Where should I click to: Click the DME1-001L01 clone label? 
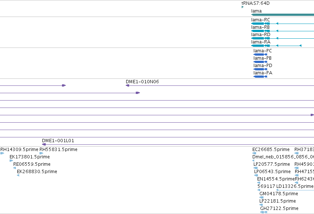point(58,141)
